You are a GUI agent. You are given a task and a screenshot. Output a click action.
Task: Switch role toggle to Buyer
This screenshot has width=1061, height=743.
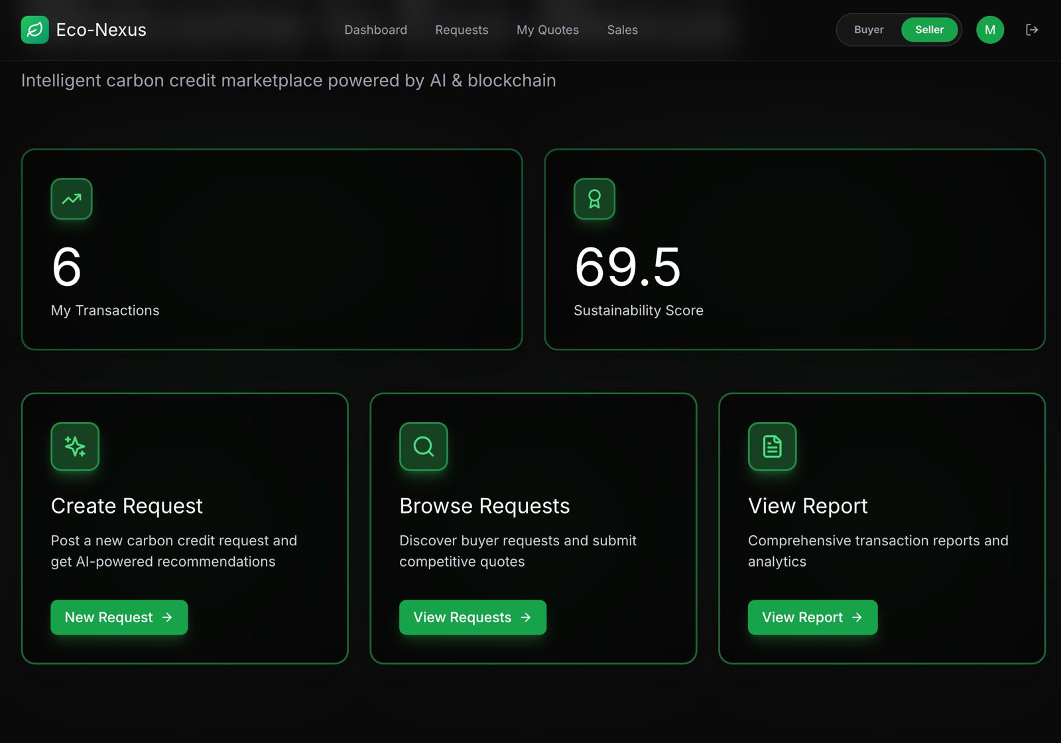tap(869, 30)
